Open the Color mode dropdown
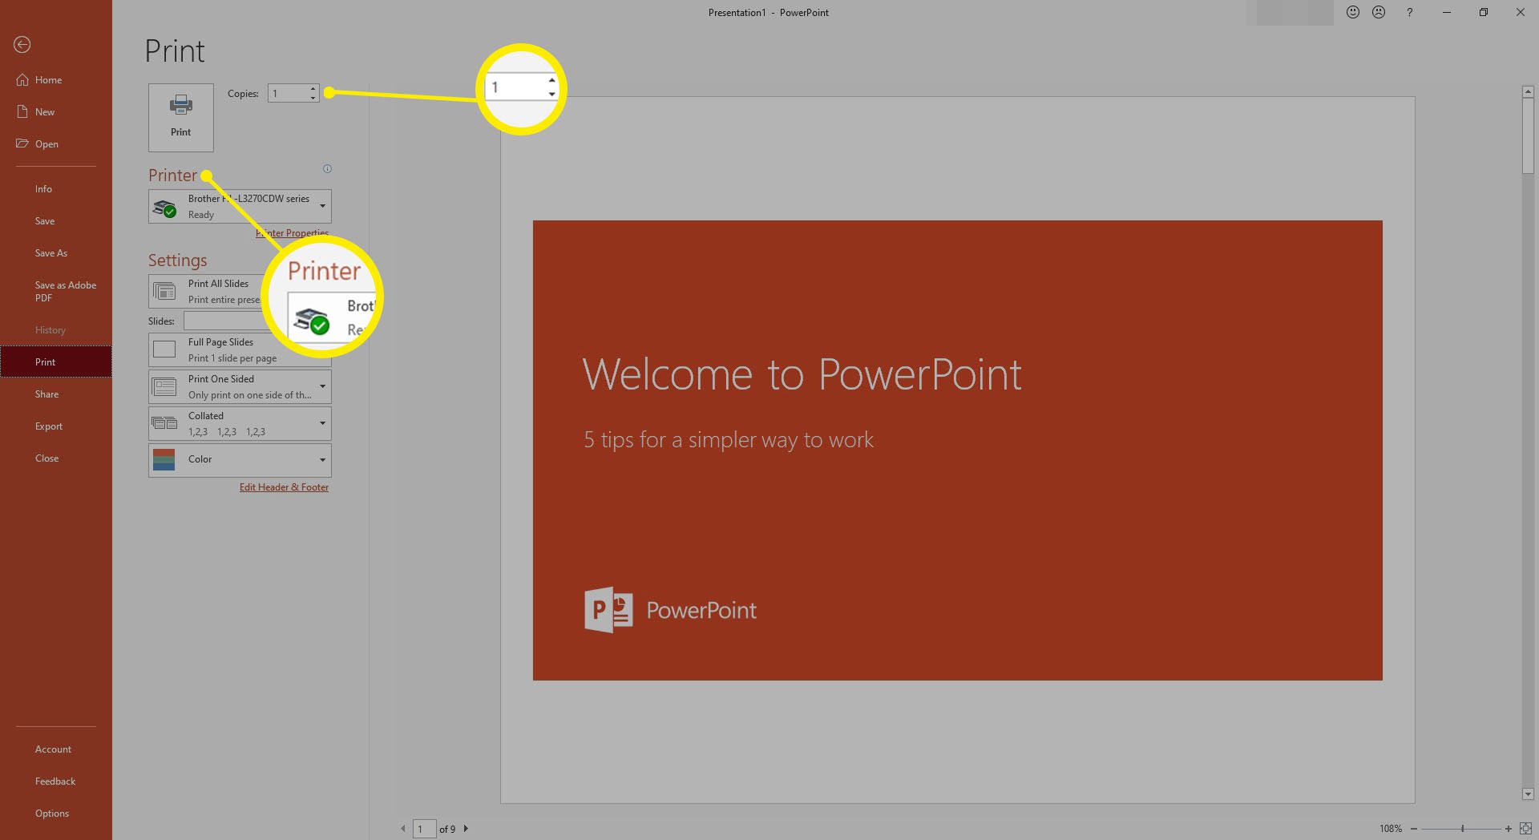The height and width of the screenshot is (840, 1539). (x=240, y=460)
